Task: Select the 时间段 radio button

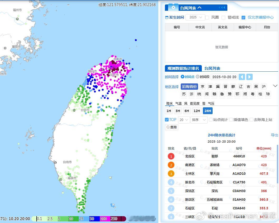Action: click(x=198, y=77)
